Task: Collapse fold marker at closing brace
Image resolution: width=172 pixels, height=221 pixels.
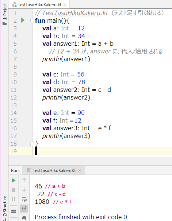Action: tap(32, 144)
